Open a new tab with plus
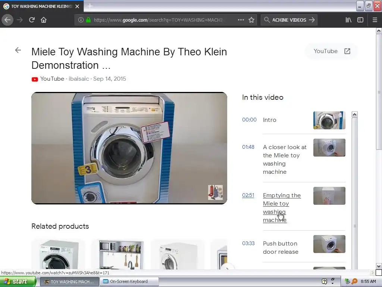The width and height of the screenshot is (382, 287). coord(90,6)
